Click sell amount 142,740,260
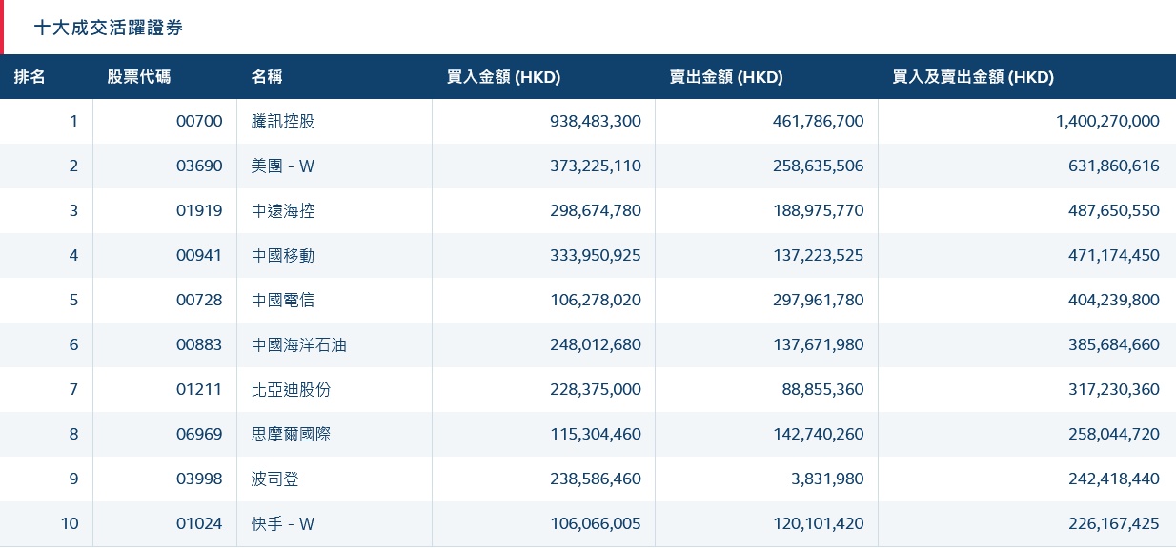Viewport: 1176px width, 548px height. point(819,434)
